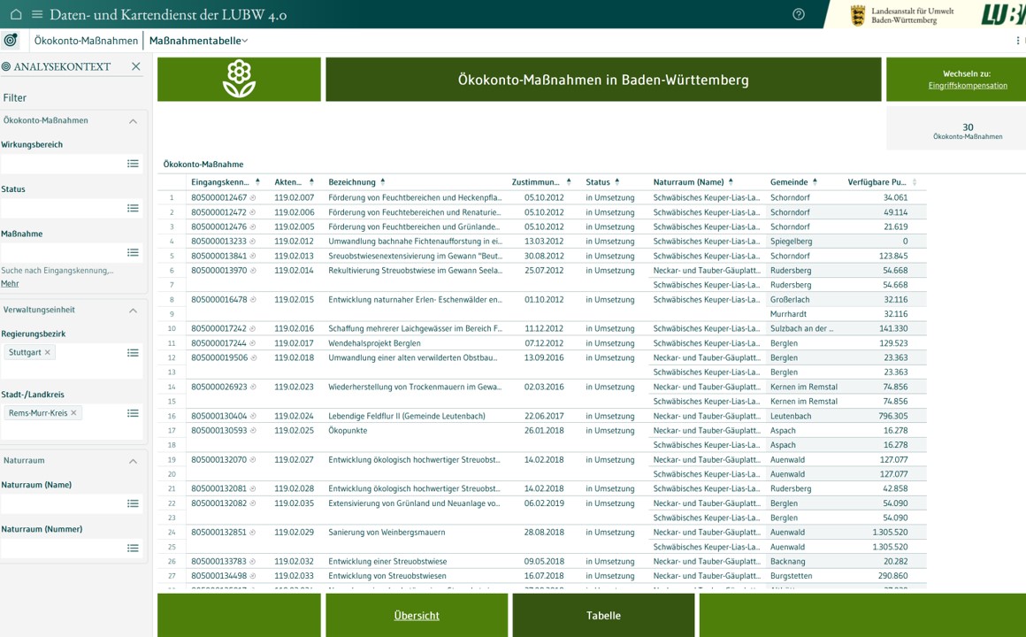Go to the home page icon
Screen dimensions: 1026x637
[x=16, y=14]
